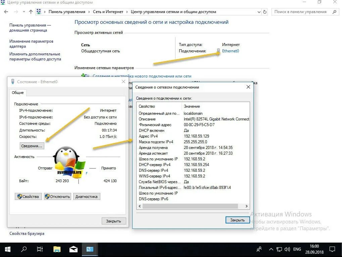Click 'Закрыть' in Ethernet0 status dialog
Viewport: 342px width, 257px height.
(114, 221)
